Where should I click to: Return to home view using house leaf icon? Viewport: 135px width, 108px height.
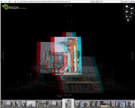click(x=128, y=20)
